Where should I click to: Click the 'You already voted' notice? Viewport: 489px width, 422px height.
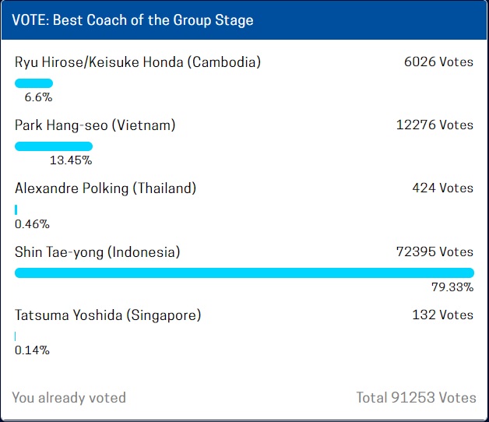pos(69,398)
